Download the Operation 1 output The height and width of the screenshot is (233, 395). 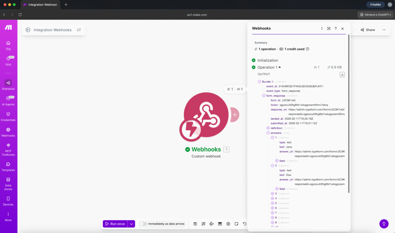(x=342, y=74)
